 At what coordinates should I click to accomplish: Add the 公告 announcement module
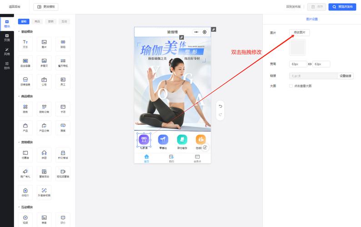point(44,82)
